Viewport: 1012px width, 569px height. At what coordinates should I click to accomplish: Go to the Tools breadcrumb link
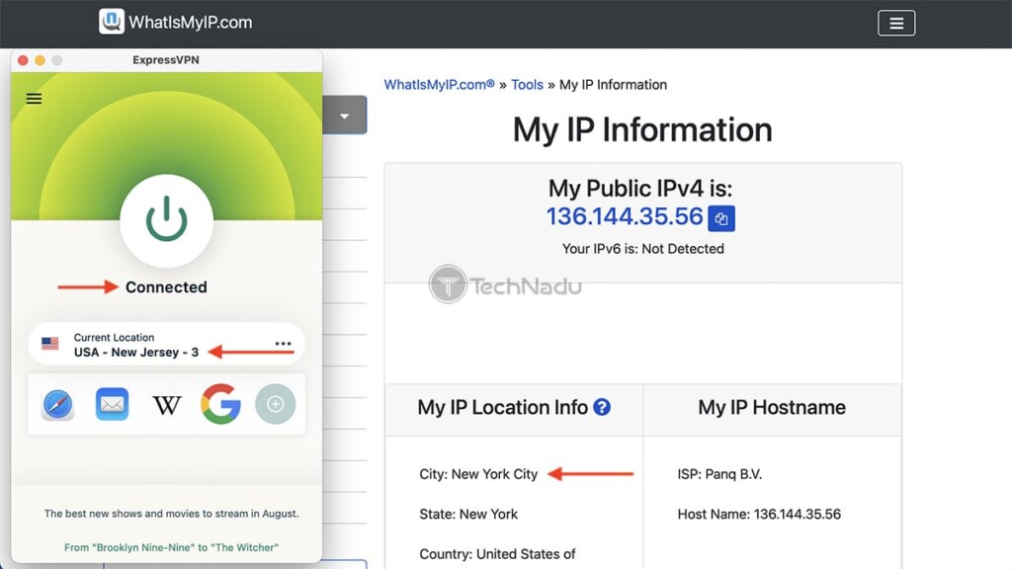pos(528,85)
